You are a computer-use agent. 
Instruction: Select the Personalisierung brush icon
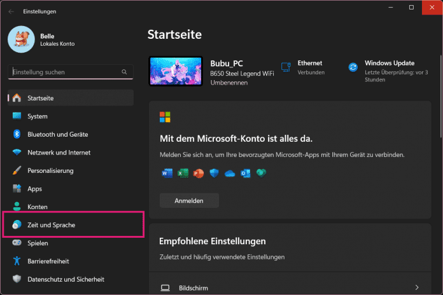pyautogui.click(x=17, y=170)
